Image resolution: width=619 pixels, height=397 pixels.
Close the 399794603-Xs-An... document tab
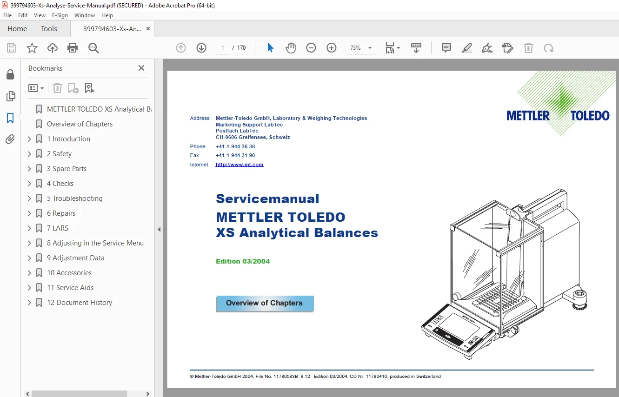(148, 29)
